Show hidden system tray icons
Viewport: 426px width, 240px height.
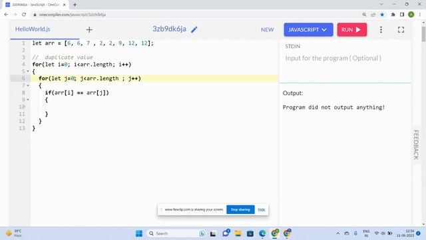[x=337, y=233]
